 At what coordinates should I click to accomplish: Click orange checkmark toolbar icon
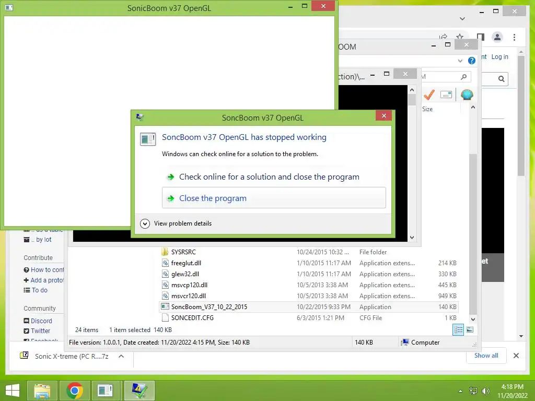429,95
